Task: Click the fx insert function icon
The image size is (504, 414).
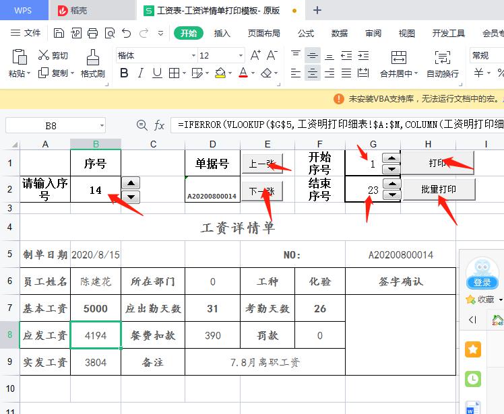Action: (x=159, y=125)
